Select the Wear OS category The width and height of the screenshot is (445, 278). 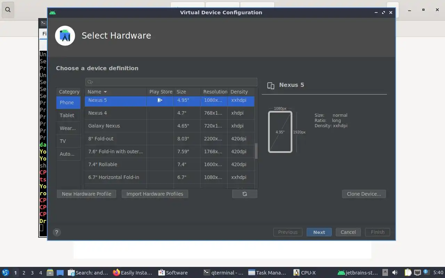point(68,128)
